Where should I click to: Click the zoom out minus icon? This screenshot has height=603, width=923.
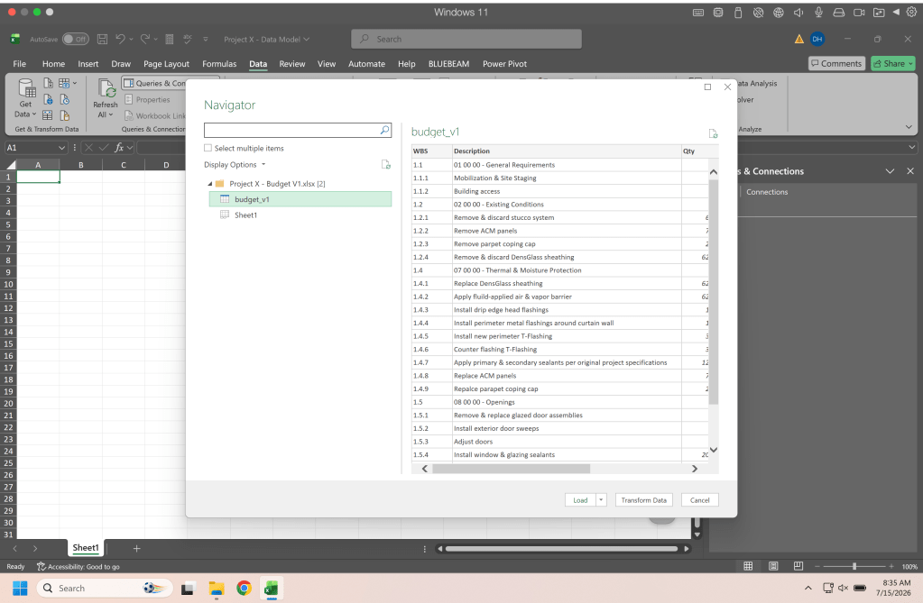pos(817,567)
